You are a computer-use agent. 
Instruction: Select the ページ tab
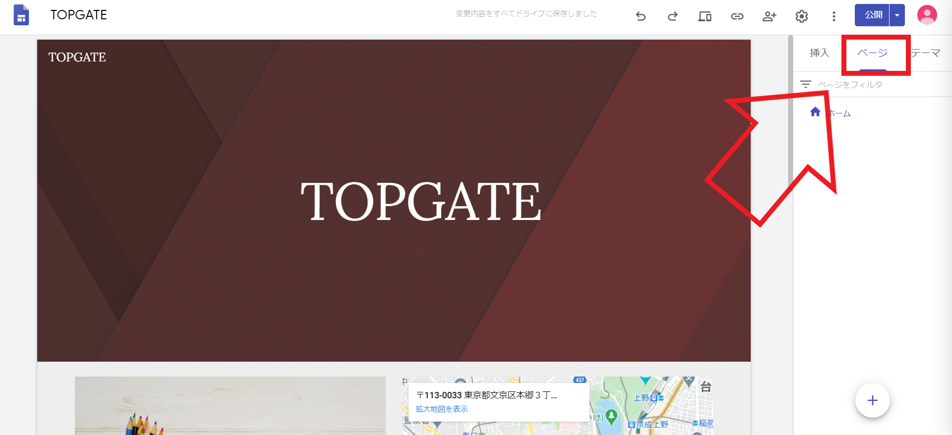coord(873,53)
